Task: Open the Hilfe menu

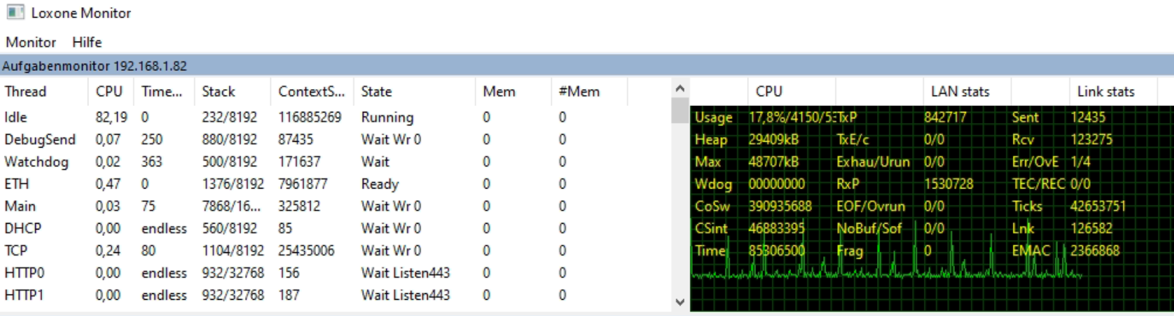Action: pyautogui.click(x=86, y=42)
